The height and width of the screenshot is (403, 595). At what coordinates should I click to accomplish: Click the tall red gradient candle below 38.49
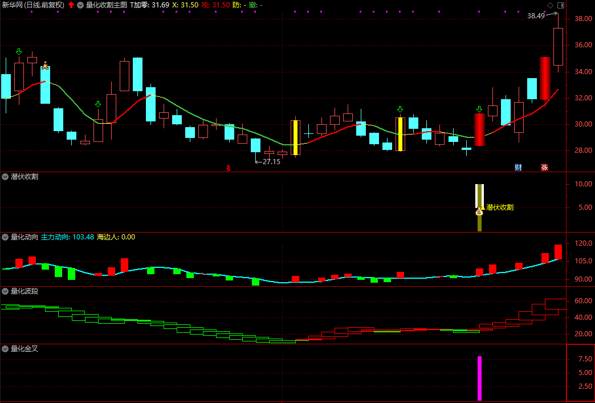click(x=545, y=79)
